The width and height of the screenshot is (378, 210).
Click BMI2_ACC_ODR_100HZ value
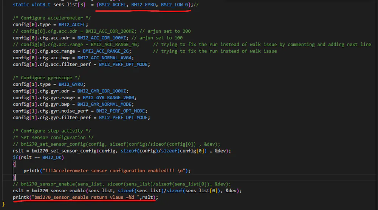pyautogui.click(x=101, y=38)
